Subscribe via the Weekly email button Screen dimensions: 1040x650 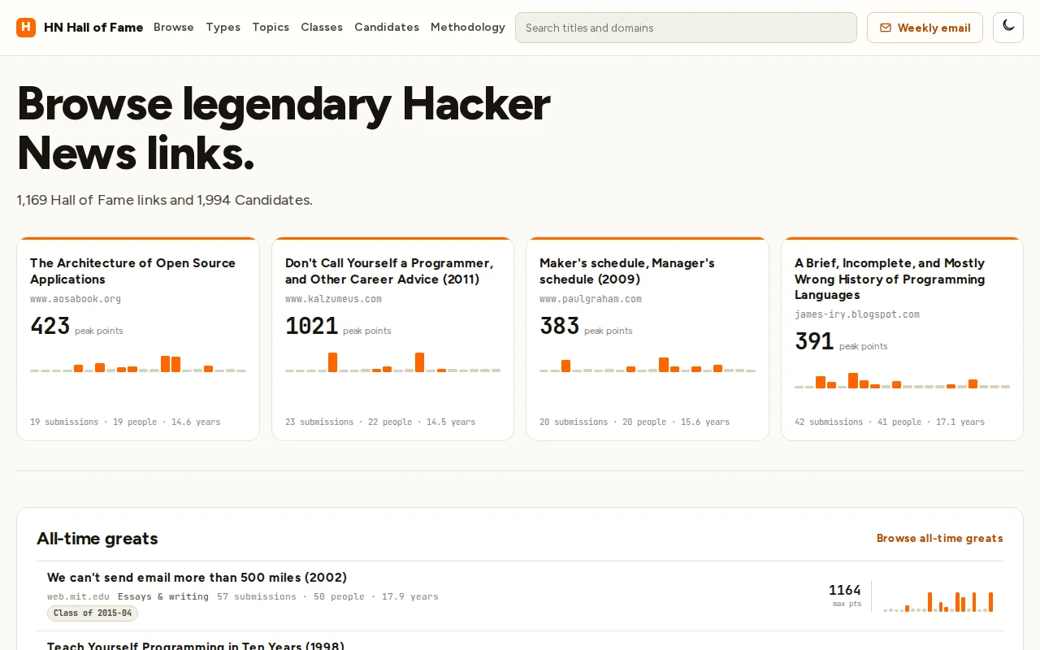(x=925, y=28)
